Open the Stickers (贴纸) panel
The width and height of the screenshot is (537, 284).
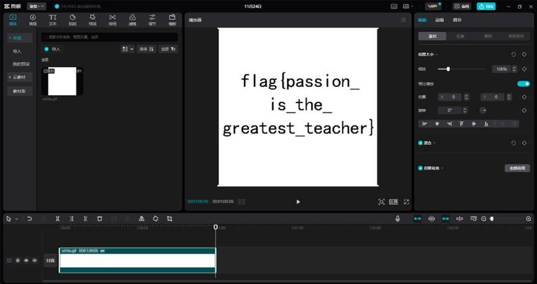(x=73, y=19)
